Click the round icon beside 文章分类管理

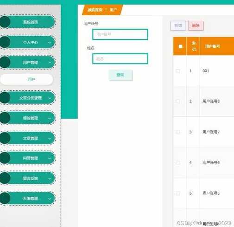click(5, 98)
